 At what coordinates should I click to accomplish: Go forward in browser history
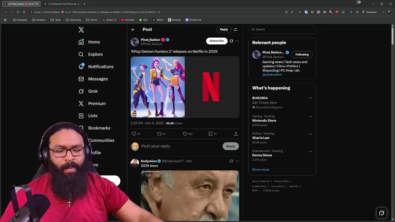[x=12, y=12]
